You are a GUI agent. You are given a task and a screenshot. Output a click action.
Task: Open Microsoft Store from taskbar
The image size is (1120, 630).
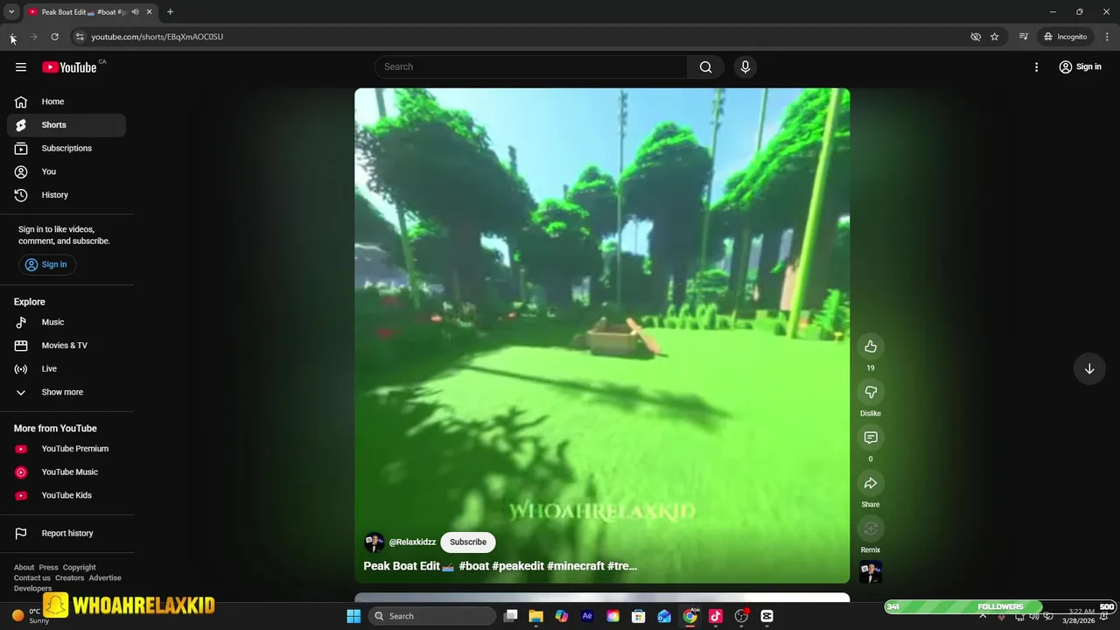click(x=639, y=616)
